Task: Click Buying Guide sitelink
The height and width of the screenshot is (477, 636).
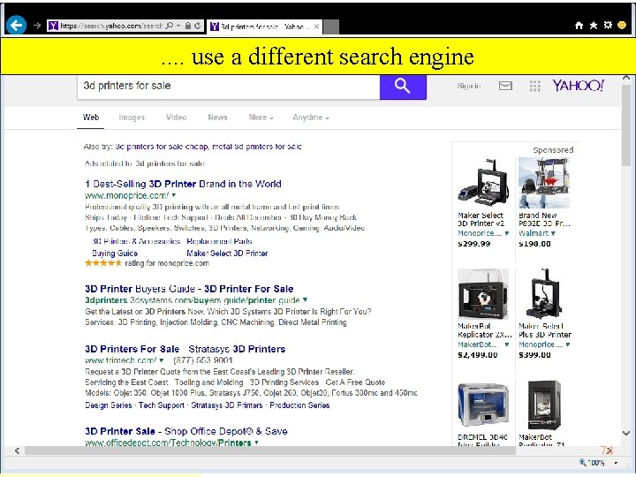Action: click(115, 254)
